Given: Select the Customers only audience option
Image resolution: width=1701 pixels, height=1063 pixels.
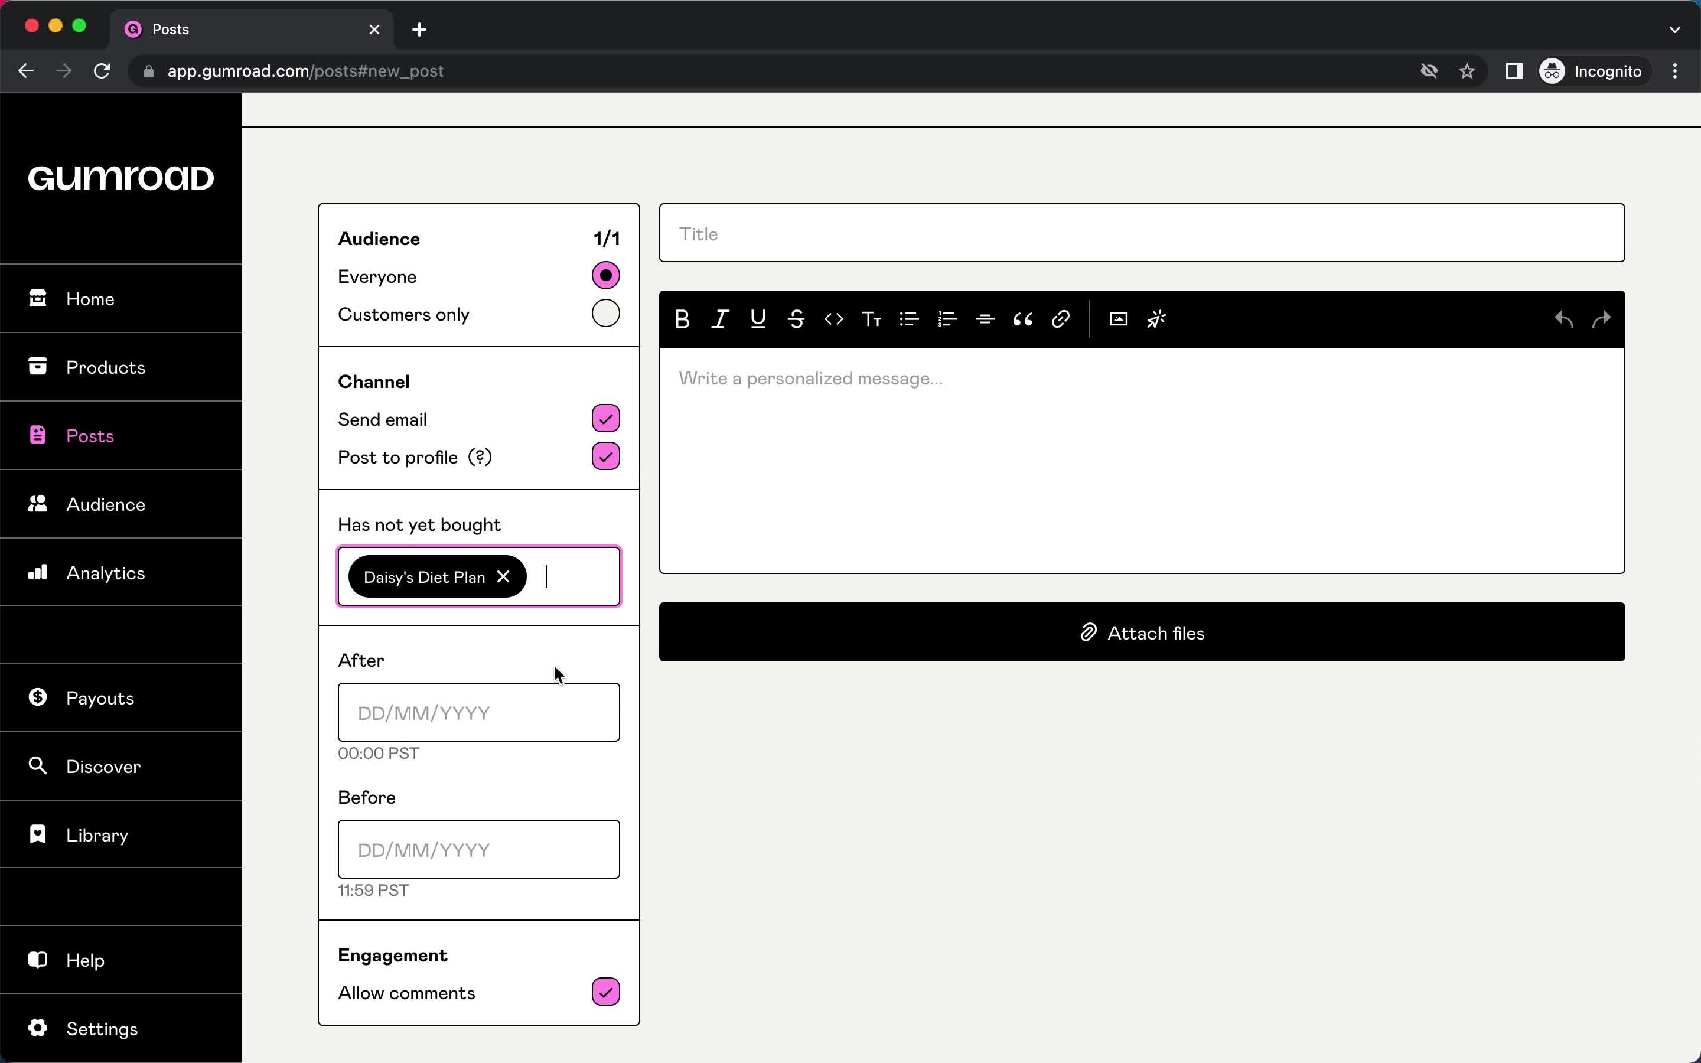Looking at the screenshot, I should click(605, 314).
